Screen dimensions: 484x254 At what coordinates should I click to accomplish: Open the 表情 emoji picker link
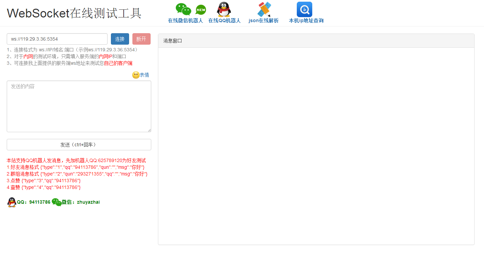point(144,75)
